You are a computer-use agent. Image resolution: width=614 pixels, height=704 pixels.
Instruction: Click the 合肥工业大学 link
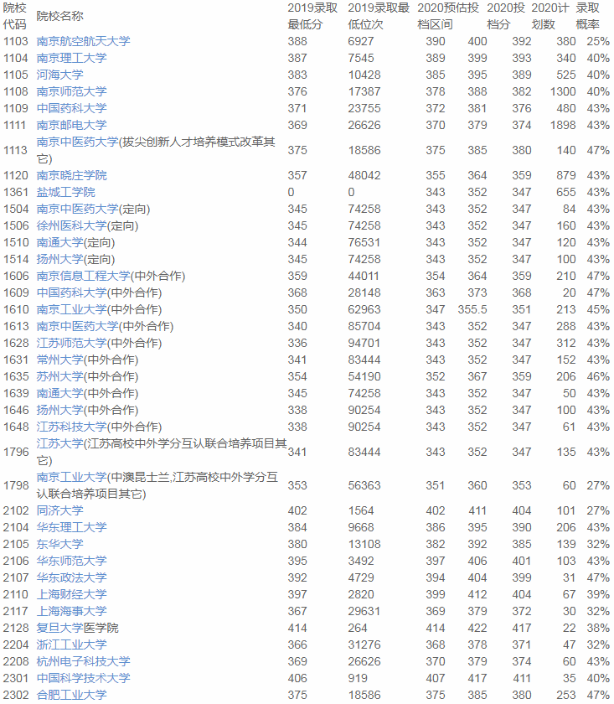tap(72, 695)
